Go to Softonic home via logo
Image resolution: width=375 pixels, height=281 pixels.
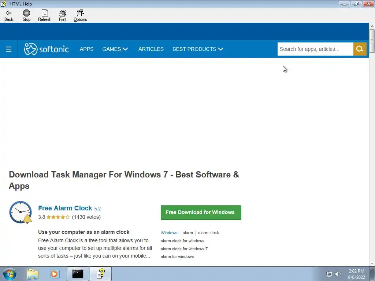47,49
